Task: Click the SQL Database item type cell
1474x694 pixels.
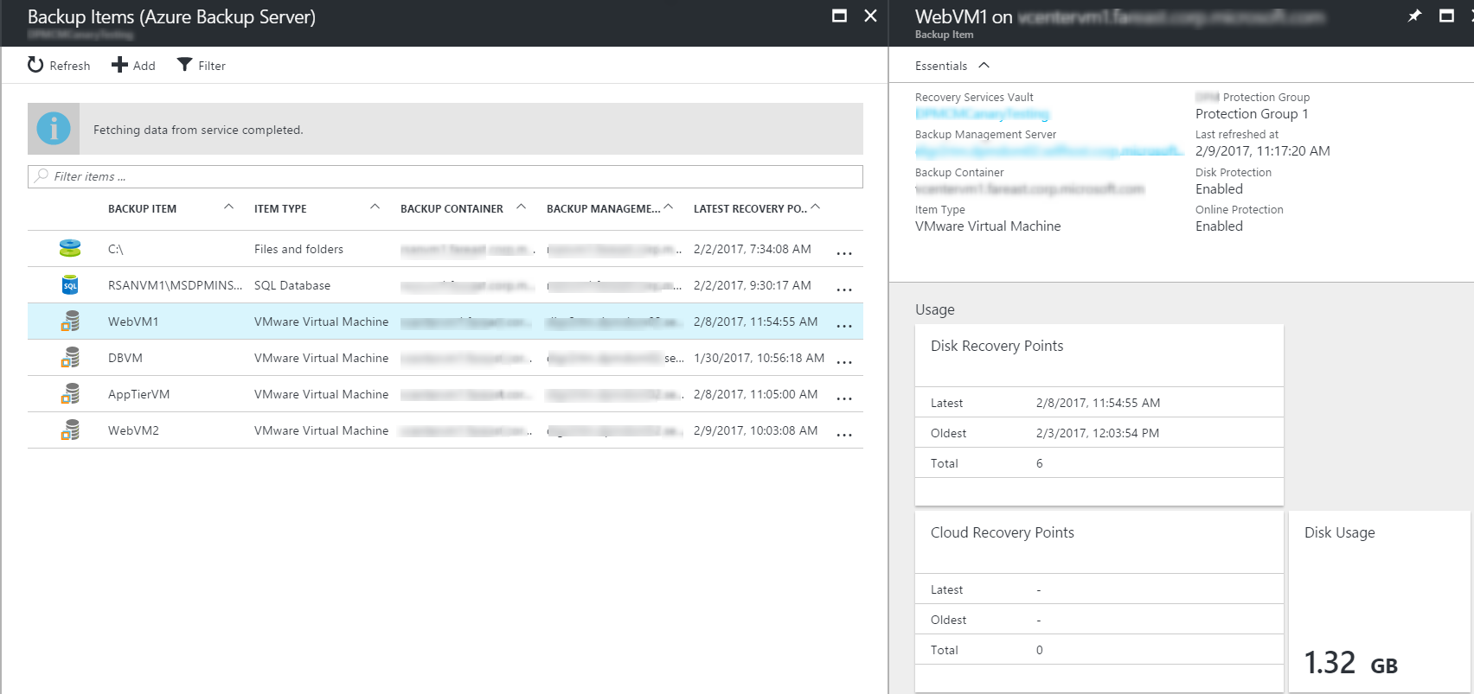Action: point(292,285)
